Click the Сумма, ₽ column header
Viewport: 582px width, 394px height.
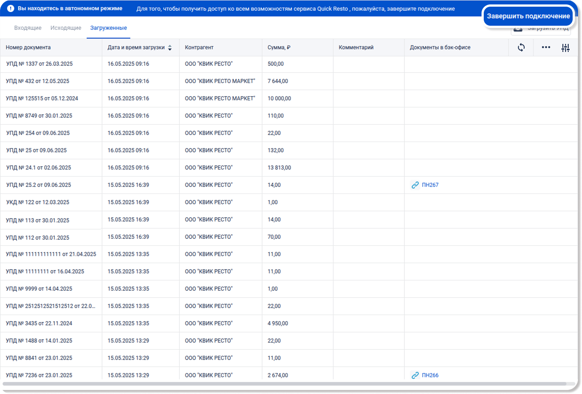279,47
